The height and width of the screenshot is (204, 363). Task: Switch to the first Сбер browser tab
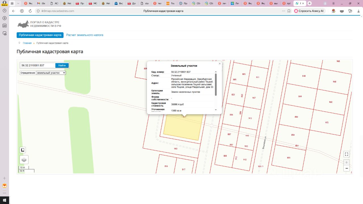point(196,3)
